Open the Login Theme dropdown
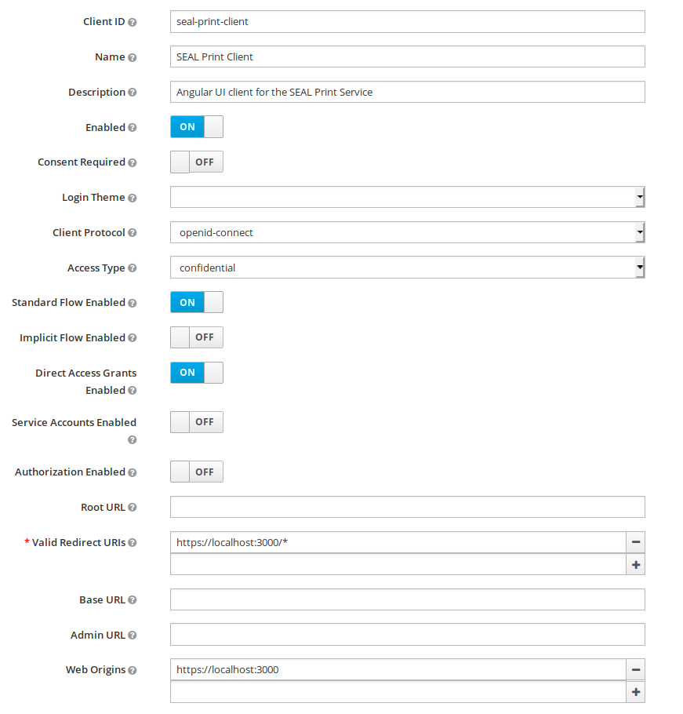Screen dimensions: 683x714 tap(407, 197)
